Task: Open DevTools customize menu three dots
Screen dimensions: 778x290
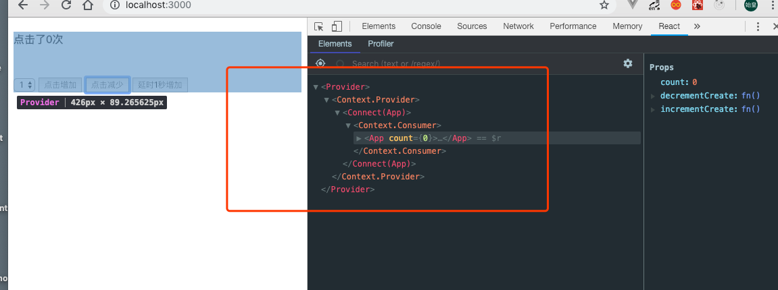Action: (758, 26)
